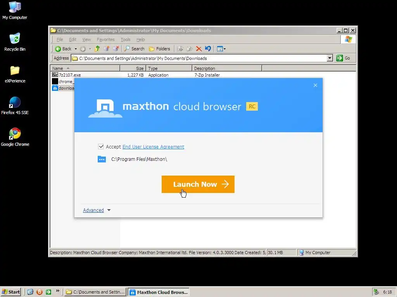The image size is (397, 297).
Task: Click the Move To toolbar icon
Action: 180,49
